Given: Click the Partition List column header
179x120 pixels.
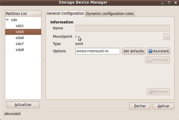Looking at the screenshot, I should 23,14.
